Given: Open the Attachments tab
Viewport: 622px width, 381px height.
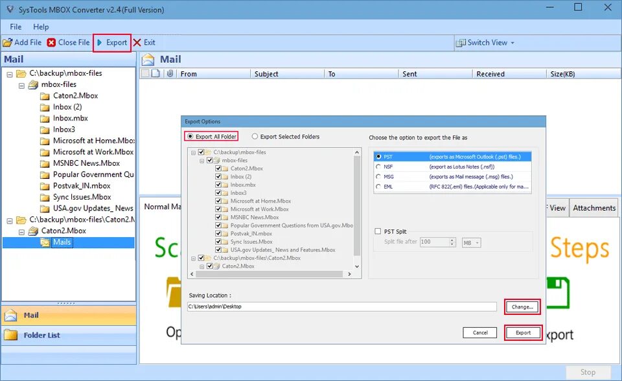Looking at the screenshot, I should 594,208.
